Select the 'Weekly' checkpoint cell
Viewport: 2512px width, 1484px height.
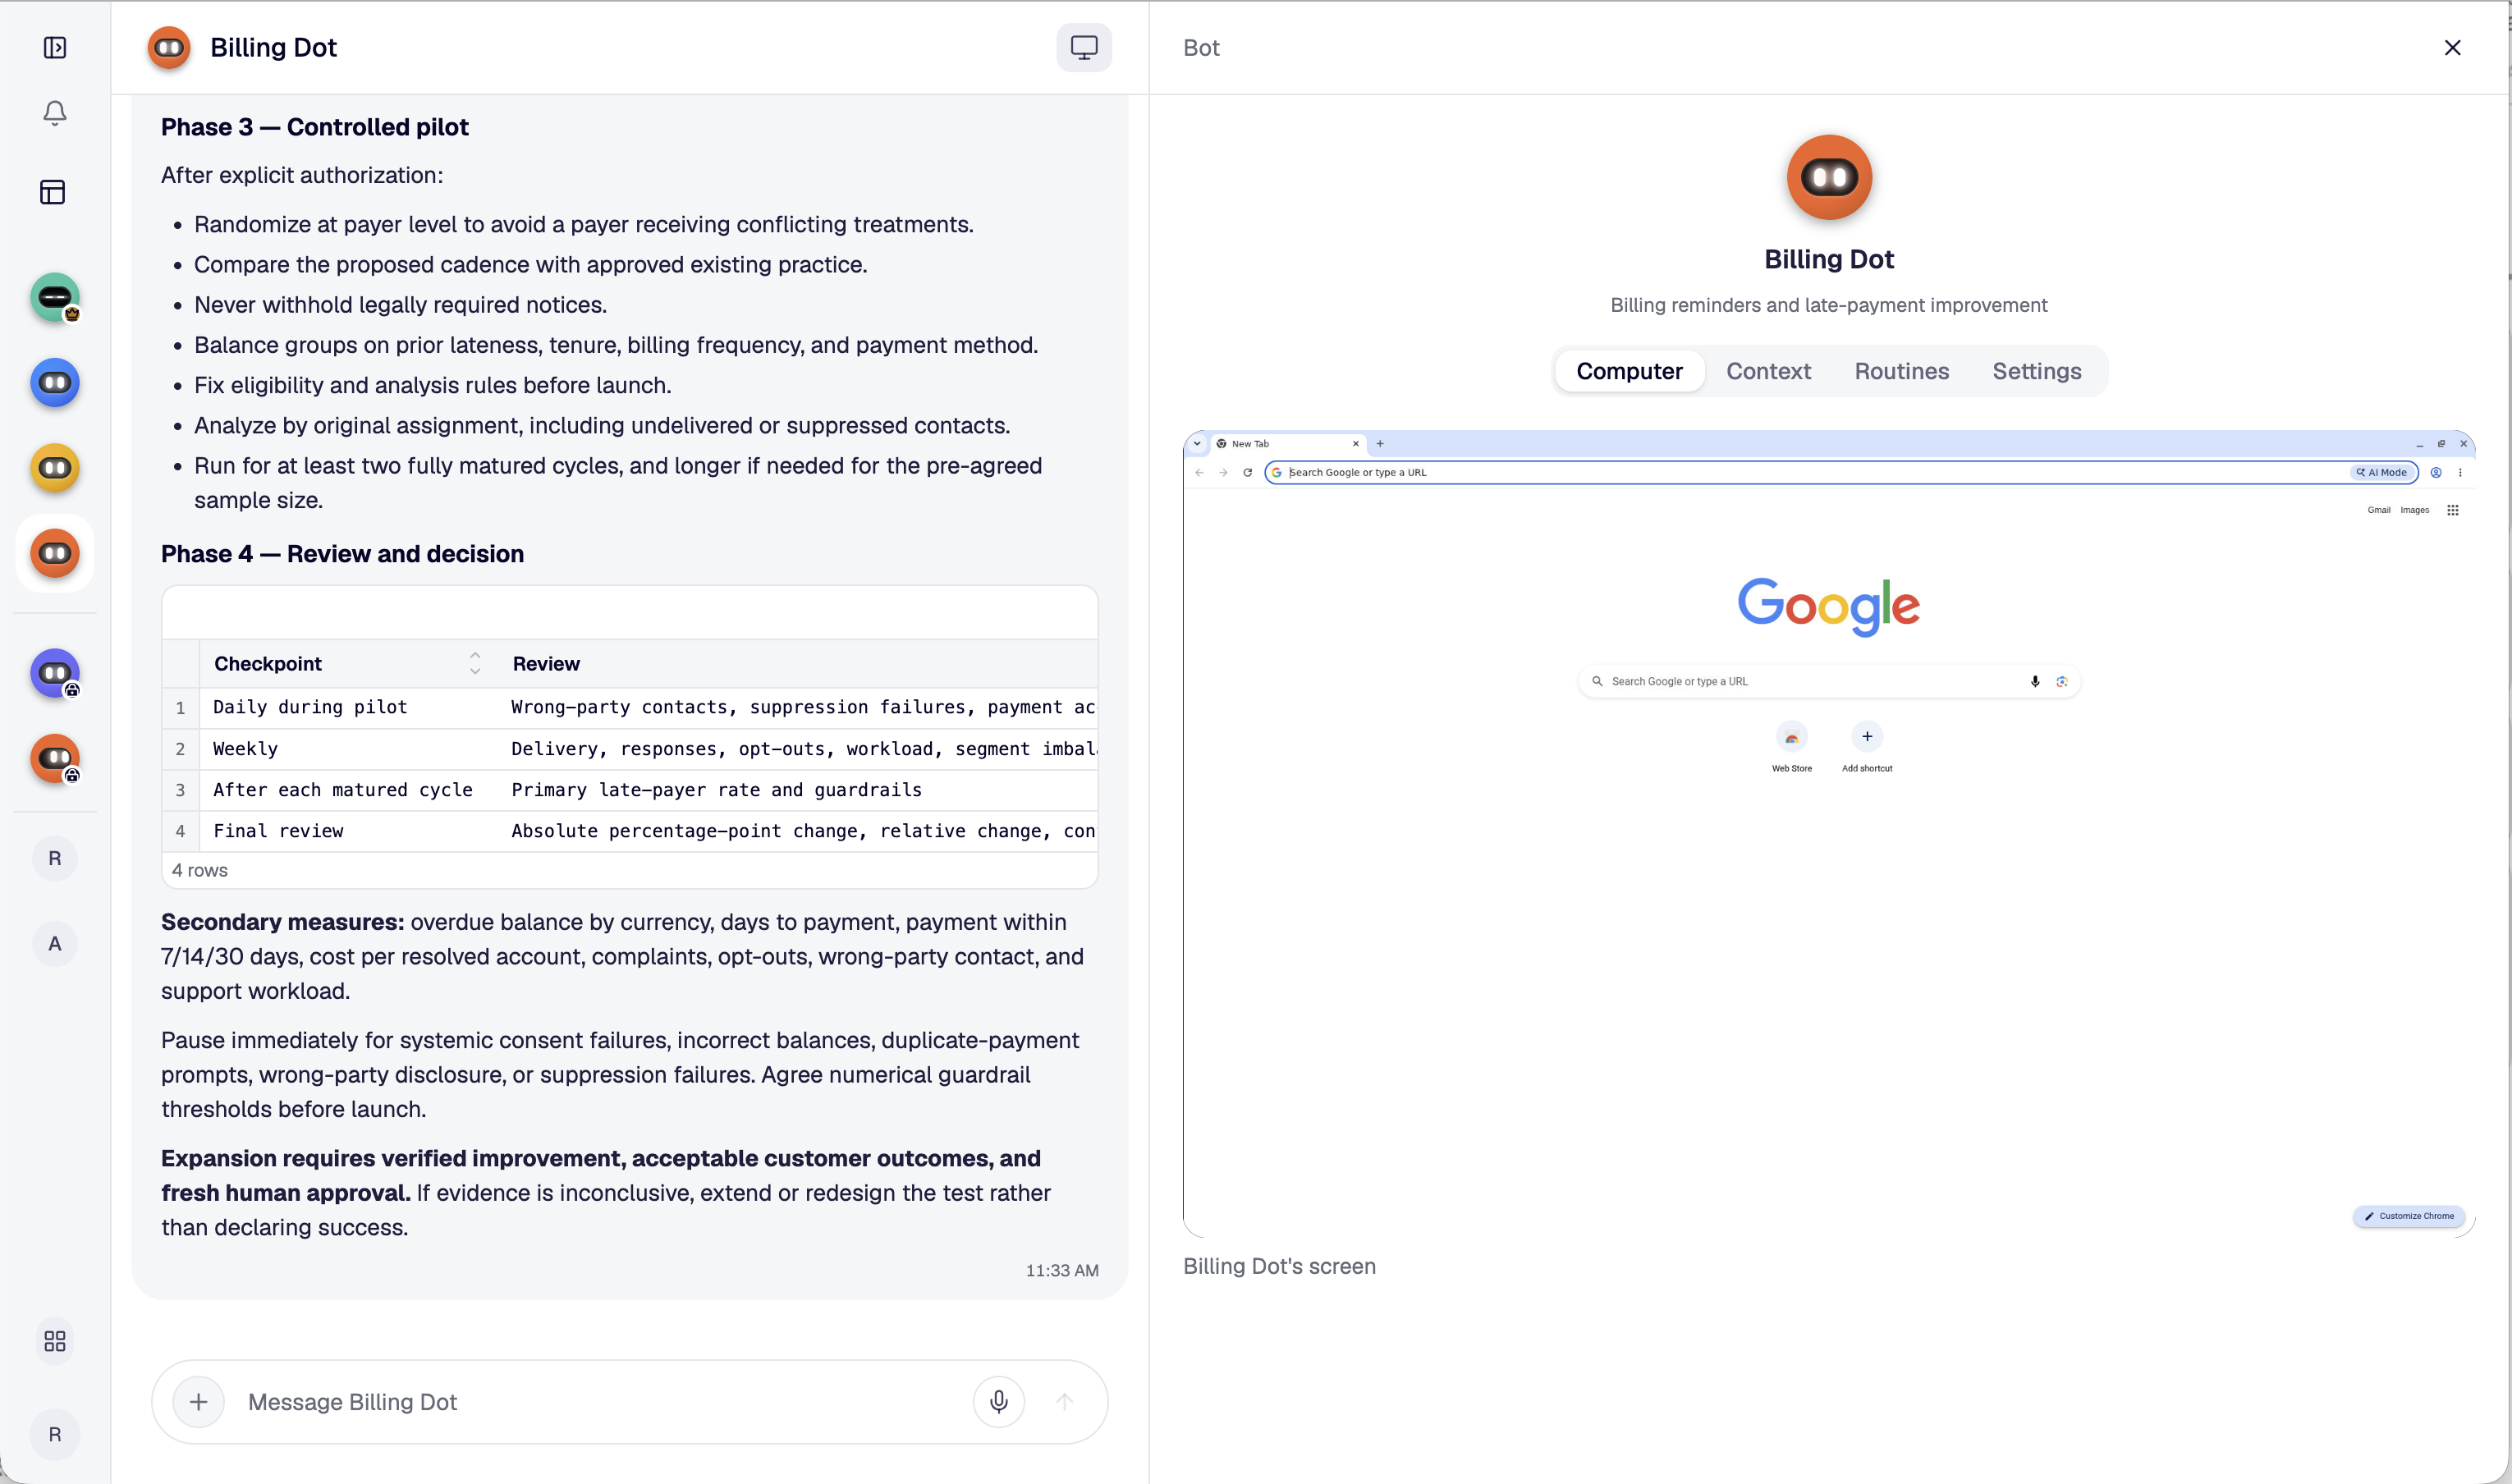[348, 749]
